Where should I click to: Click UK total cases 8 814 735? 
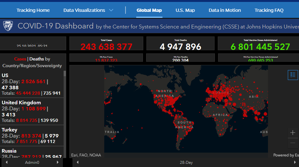pyautogui.click(x=27, y=120)
